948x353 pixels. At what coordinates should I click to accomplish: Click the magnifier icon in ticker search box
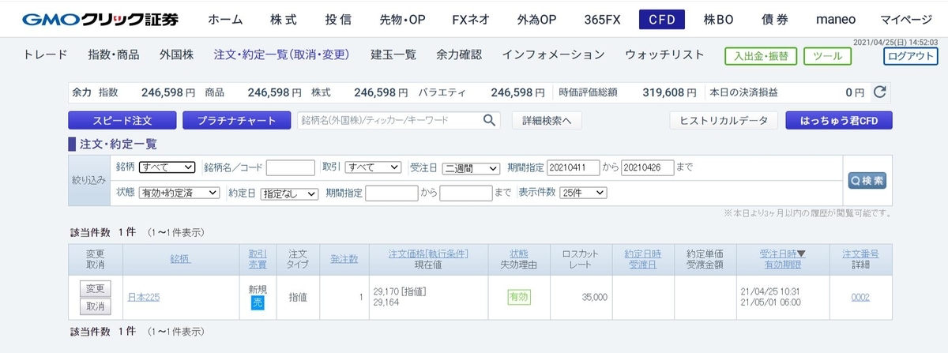point(490,121)
